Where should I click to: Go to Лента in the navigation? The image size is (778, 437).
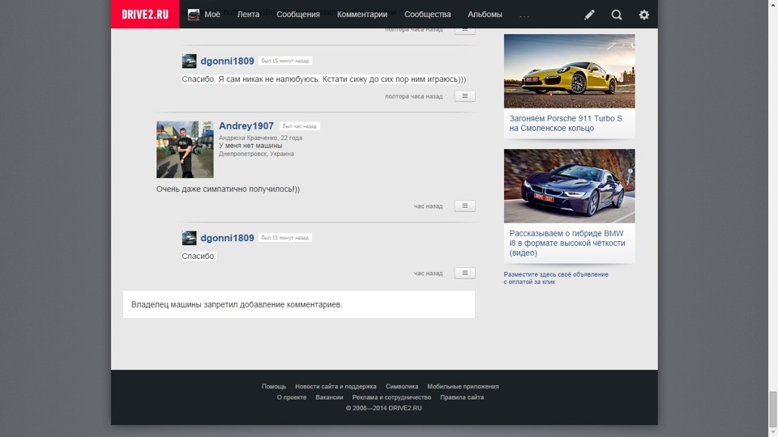(248, 15)
